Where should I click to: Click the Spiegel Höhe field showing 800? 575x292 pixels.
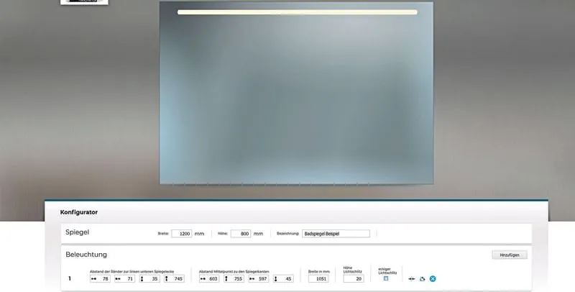pos(240,234)
